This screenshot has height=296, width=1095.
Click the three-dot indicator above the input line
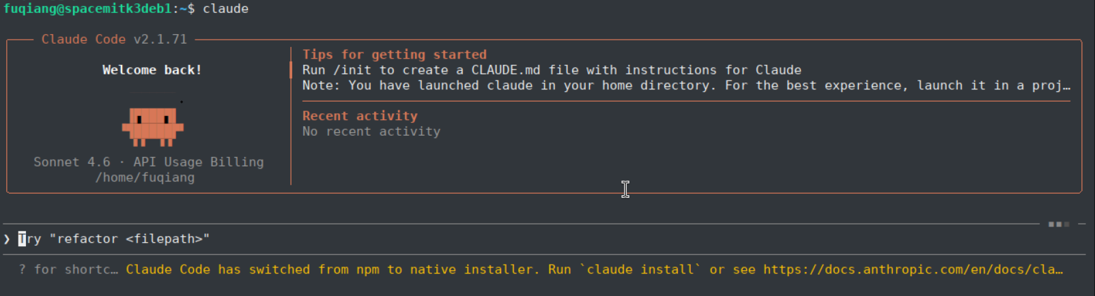coord(1059,224)
